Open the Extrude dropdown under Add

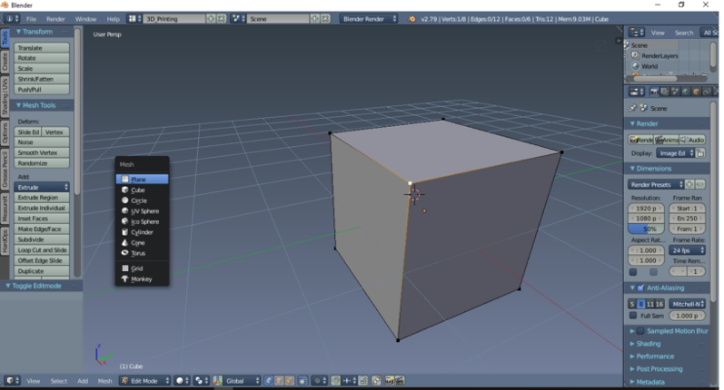pyautogui.click(x=42, y=187)
